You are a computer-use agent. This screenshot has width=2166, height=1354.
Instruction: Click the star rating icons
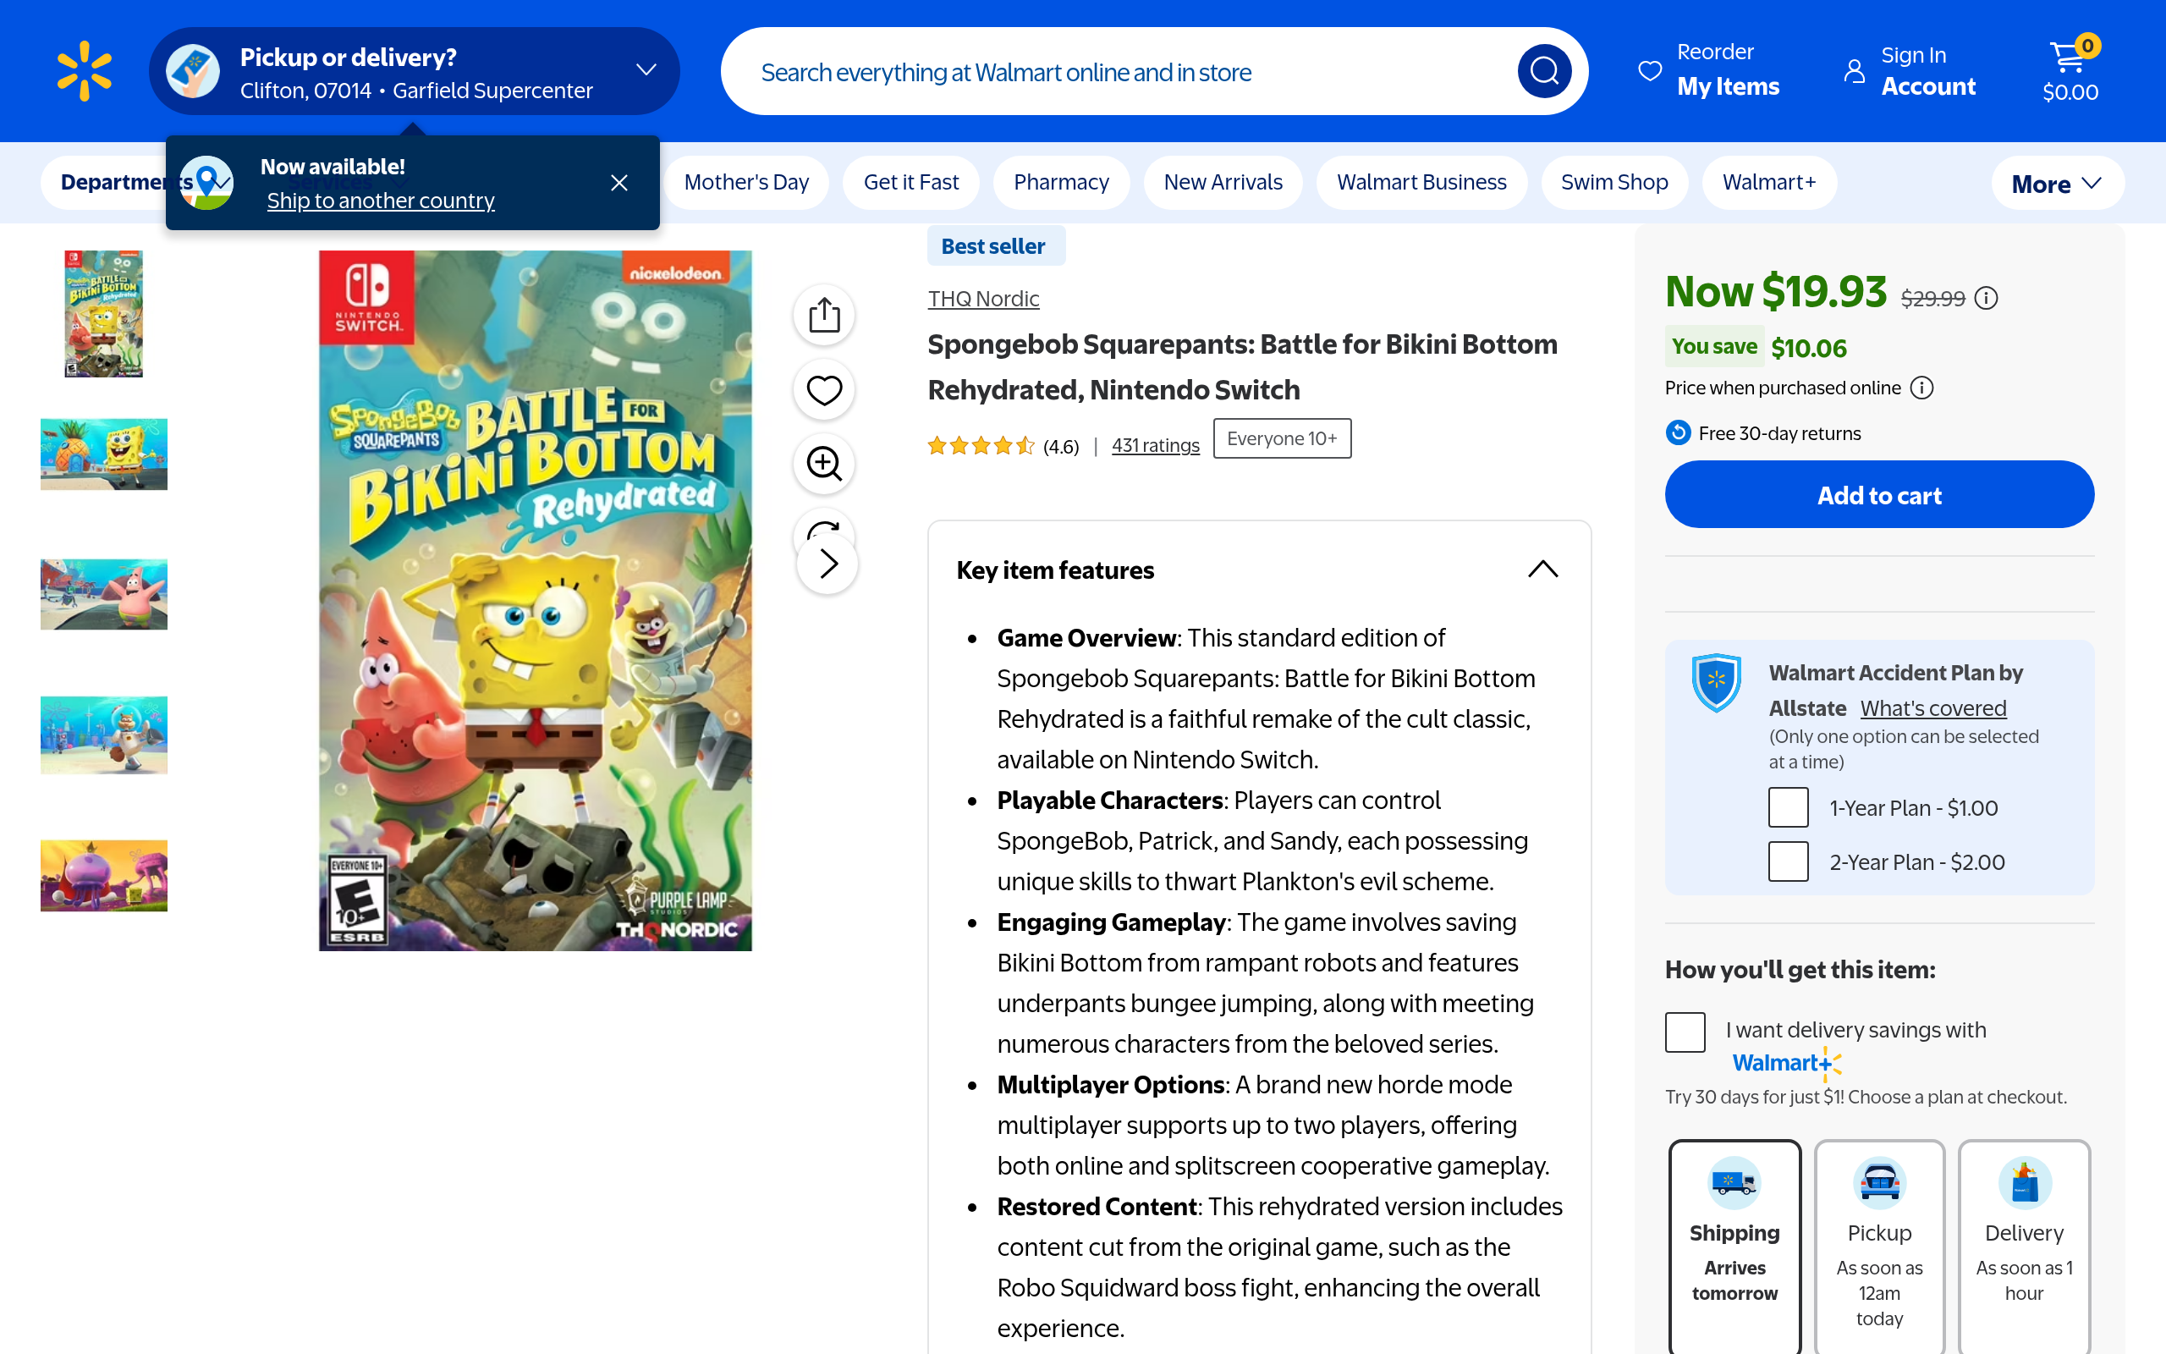(x=981, y=445)
